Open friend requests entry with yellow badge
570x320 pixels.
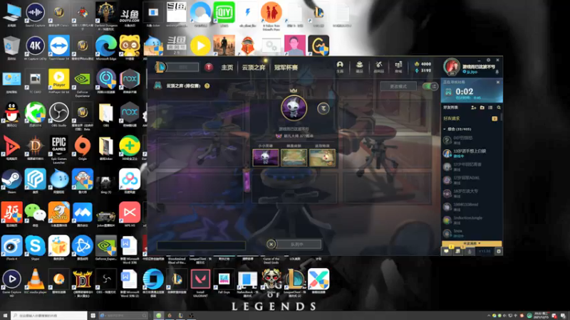pyautogui.click(x=471, y=119)
